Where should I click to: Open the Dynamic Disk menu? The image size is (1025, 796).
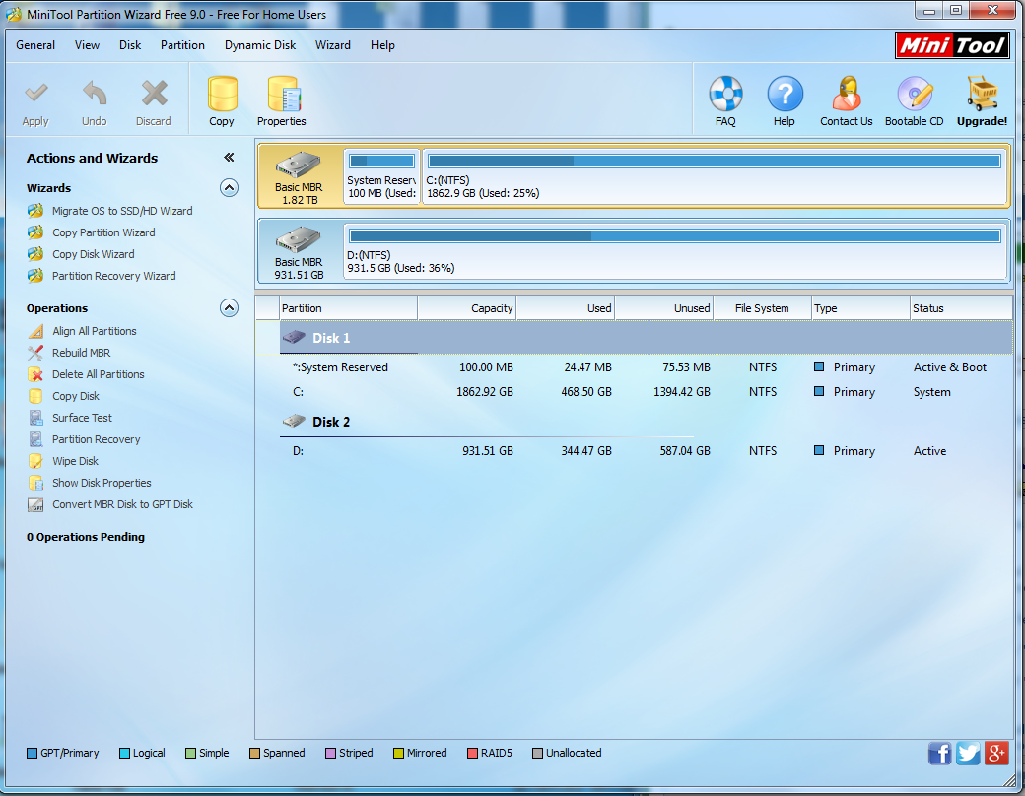260,45
